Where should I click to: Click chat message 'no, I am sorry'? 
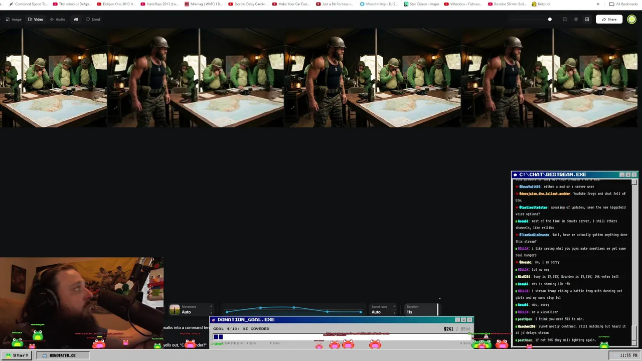[547, 262]
